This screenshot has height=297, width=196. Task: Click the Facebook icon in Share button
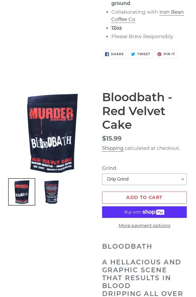(x=107, y=54)
